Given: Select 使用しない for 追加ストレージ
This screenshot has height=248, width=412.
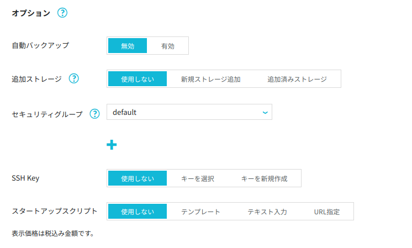Looking at the screenshot, I should 138,79.
